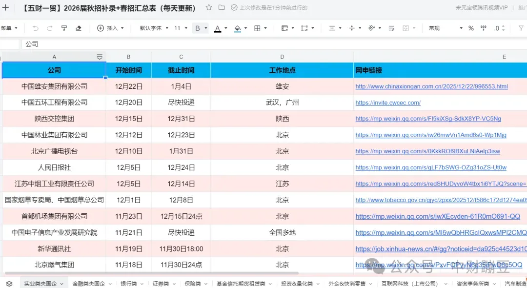Open 人民日报社 application link
Viewport: 527px width, 288px height.
click(x=431, y=167)
